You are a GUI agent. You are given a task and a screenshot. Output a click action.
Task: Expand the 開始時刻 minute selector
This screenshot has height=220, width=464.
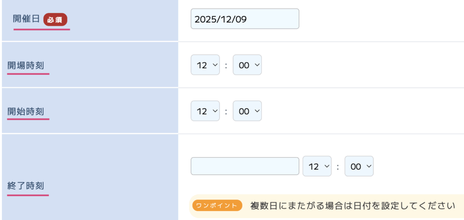pyautogui.click(x=247, y=111)
